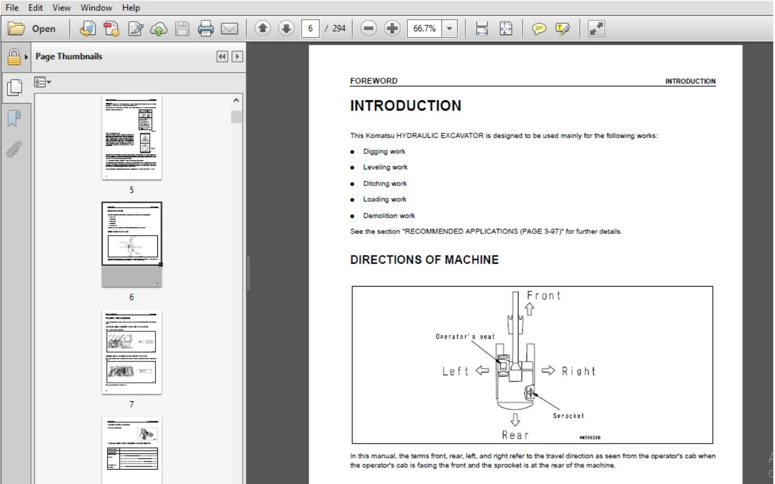The height and width of the screenshot is (484, 775).
Task: Click the 'Leveling work' bullet text
Action: tap(385, 167)
